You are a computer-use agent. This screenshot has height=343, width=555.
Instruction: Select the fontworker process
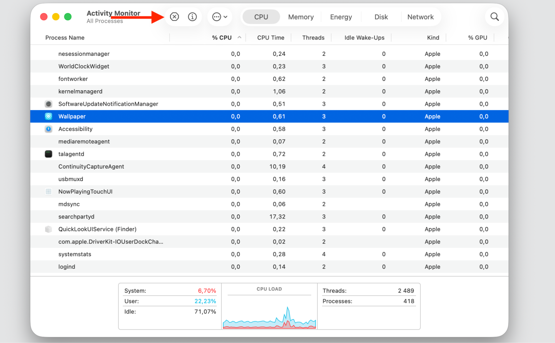(269, 79)
